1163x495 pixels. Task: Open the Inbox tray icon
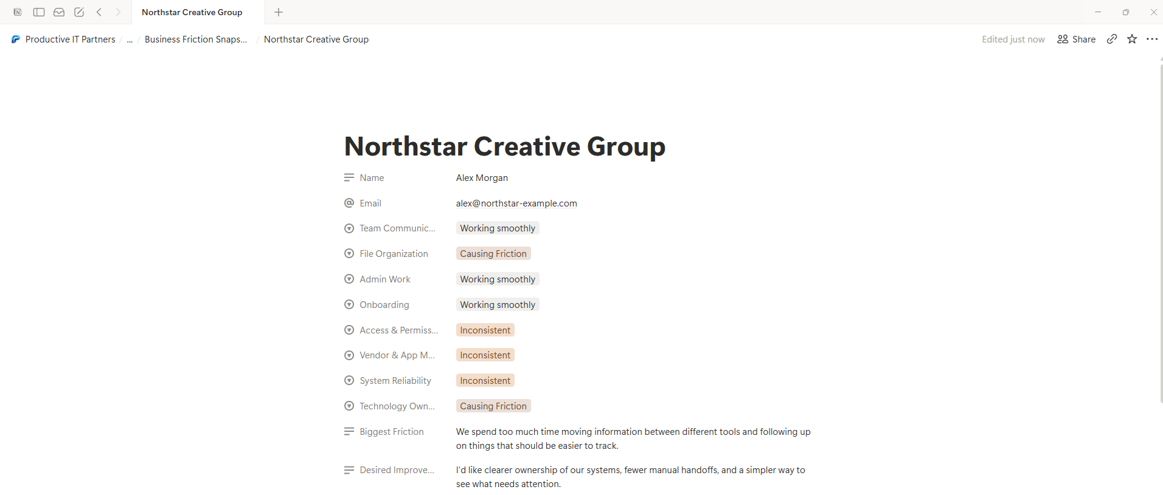tap(59, 12)
